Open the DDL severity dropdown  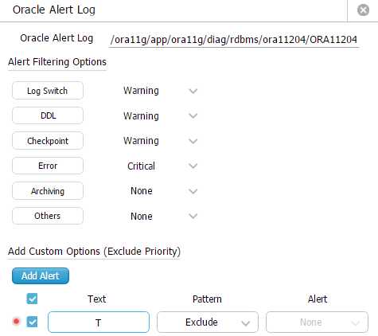(159, 115)
